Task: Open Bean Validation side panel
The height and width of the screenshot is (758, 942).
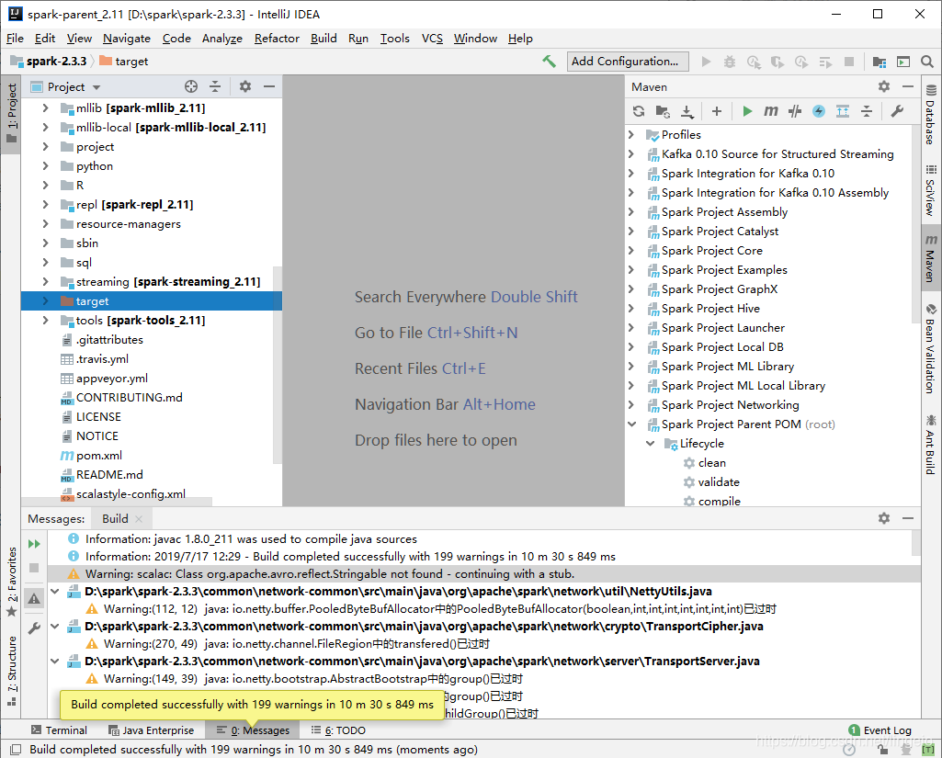Action: click(x=931, y=349)
